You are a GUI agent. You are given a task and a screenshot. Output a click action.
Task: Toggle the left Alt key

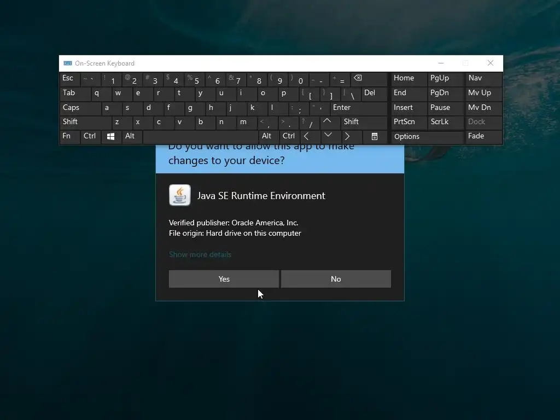pos(132,136)
